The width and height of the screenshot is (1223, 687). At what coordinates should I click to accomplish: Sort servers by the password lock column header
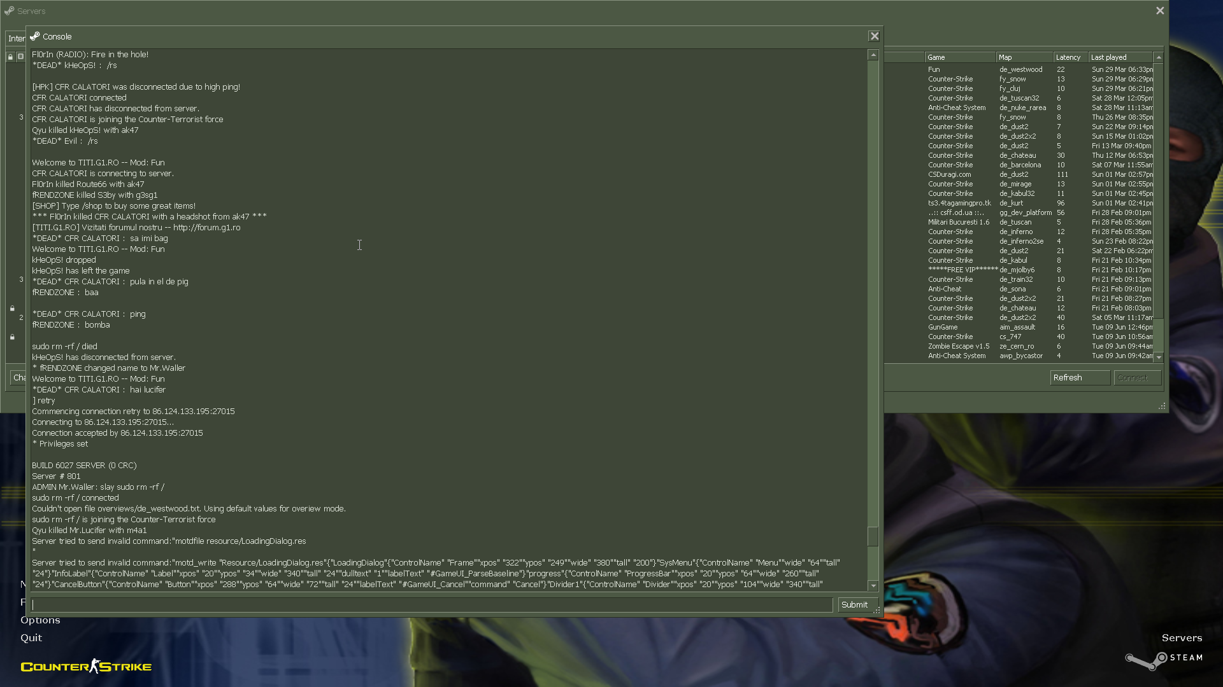(10, 57)
